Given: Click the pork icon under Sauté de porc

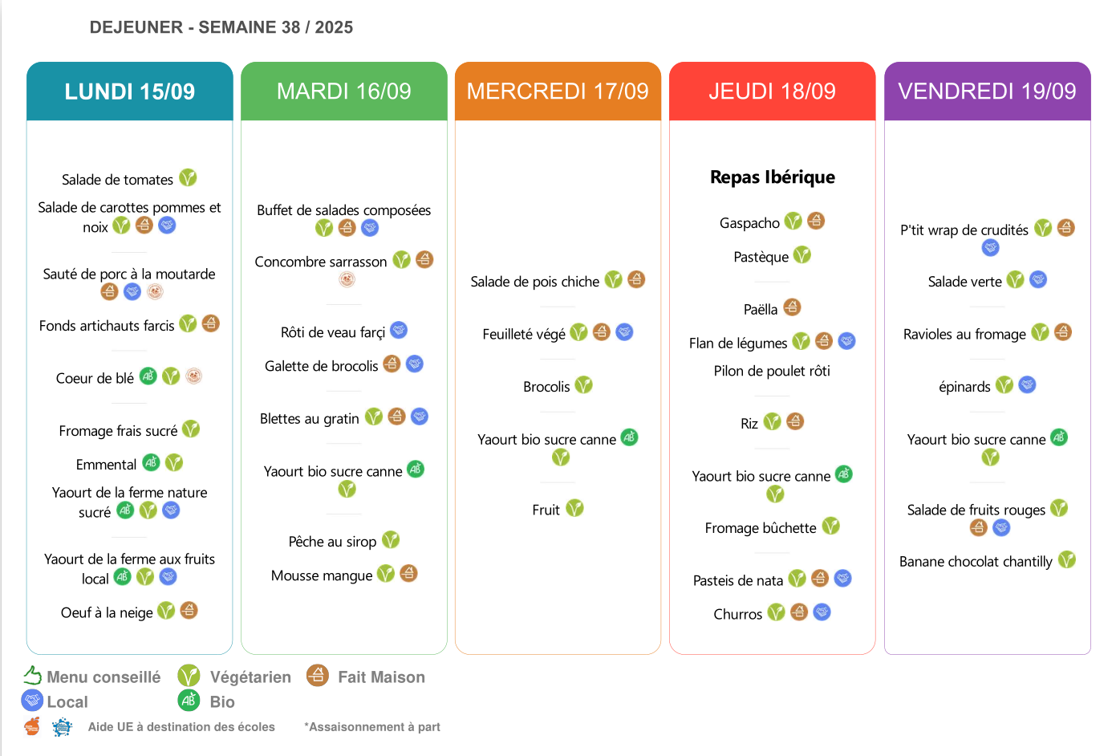Looking at the screenshot, I should [x=155, y=292].
